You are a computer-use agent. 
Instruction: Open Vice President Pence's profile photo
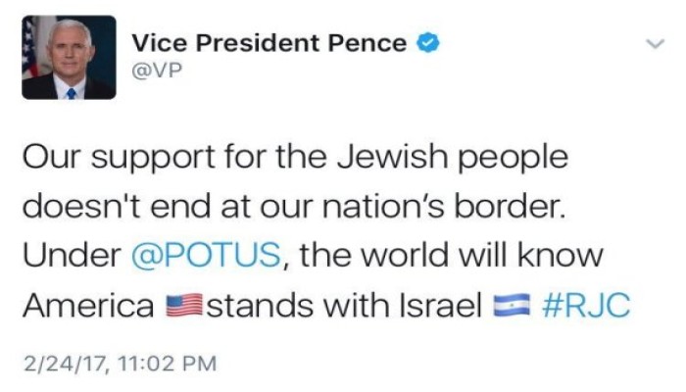(x=70, y=57)
